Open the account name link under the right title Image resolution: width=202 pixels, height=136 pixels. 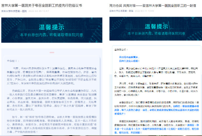[121, 11]
